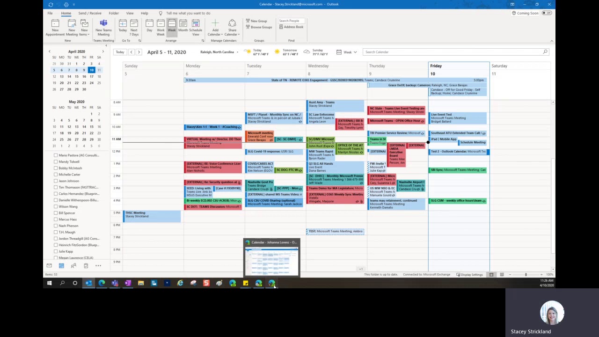Image resolution: width=599 pixels, height=337 pixels.
Task: Open the Send / Receive tab
Action: [x=90, y=13]
